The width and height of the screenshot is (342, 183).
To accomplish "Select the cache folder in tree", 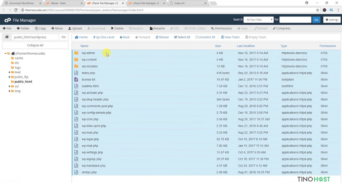I will pos(19,58).
